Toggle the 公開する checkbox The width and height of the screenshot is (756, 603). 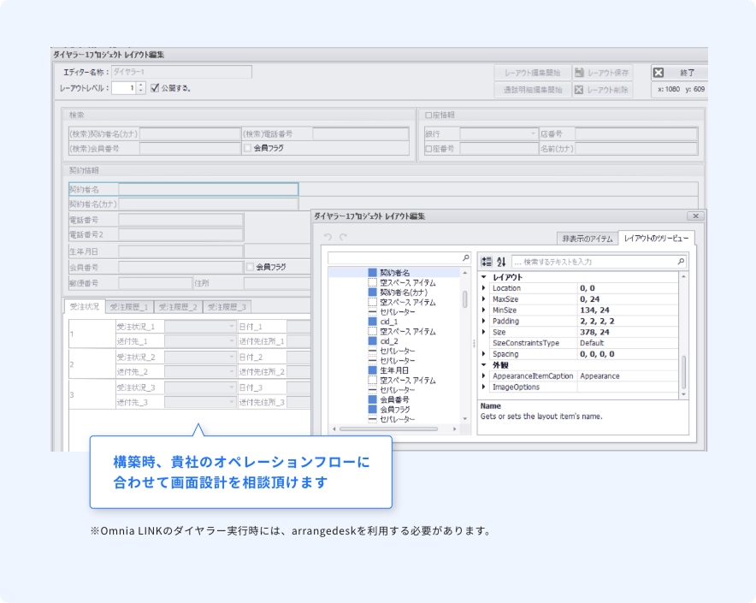(155, 87)
